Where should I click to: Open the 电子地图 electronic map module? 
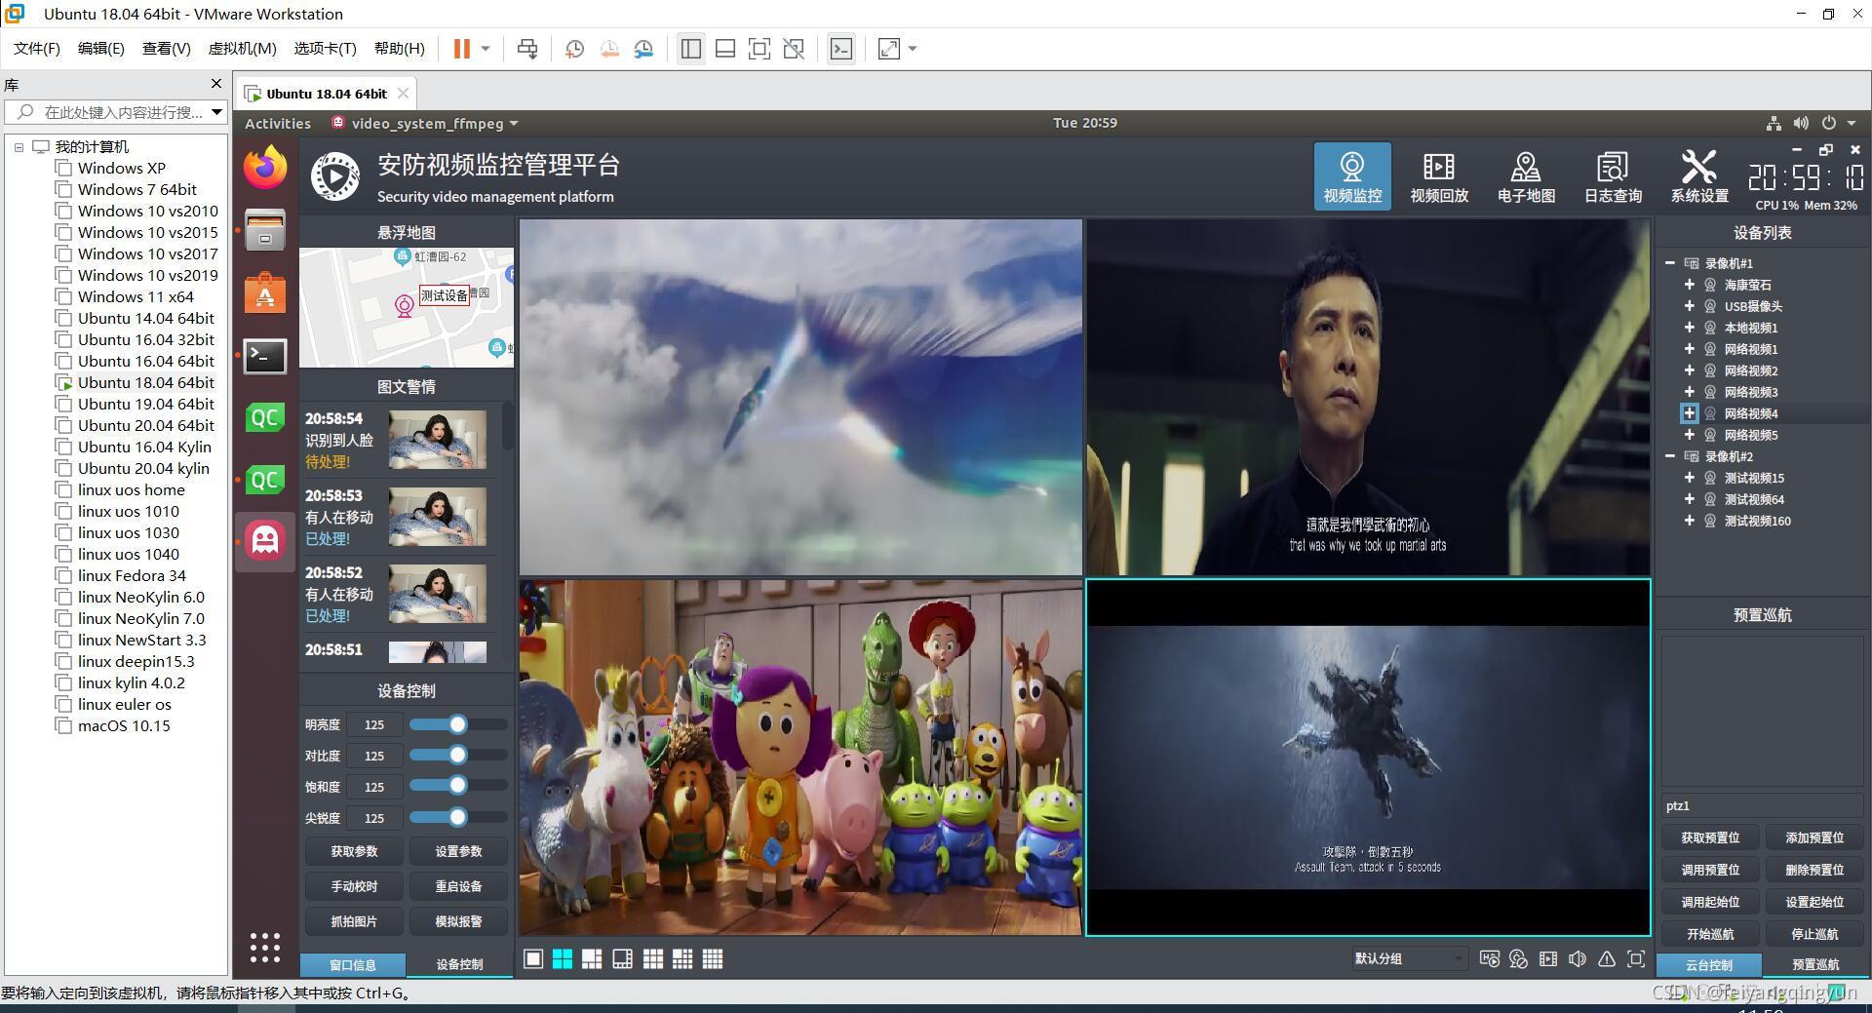pyautogui.click(x=1526, y=175)
